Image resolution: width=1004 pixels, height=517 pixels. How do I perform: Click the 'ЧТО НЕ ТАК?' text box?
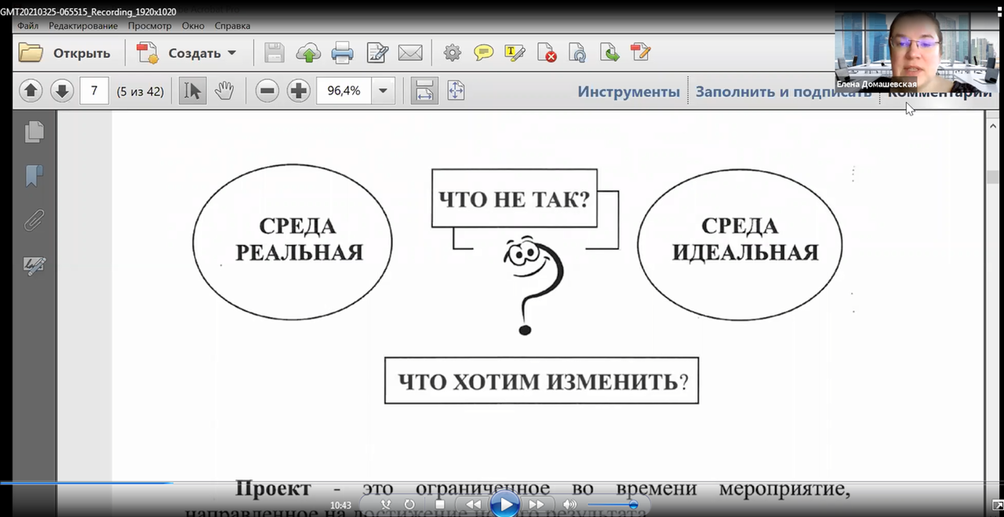pyautogui.click(x=515, y=198)
